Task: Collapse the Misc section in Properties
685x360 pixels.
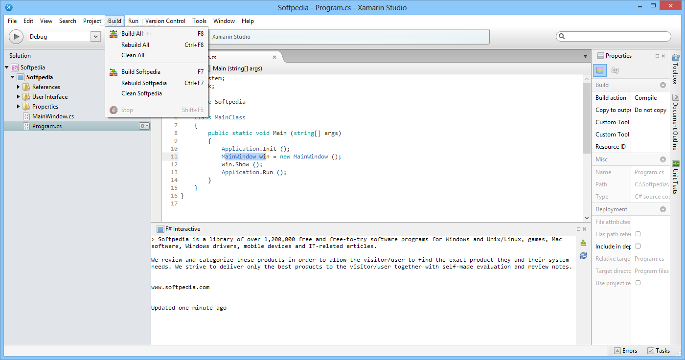Action: tap(663, 159)
